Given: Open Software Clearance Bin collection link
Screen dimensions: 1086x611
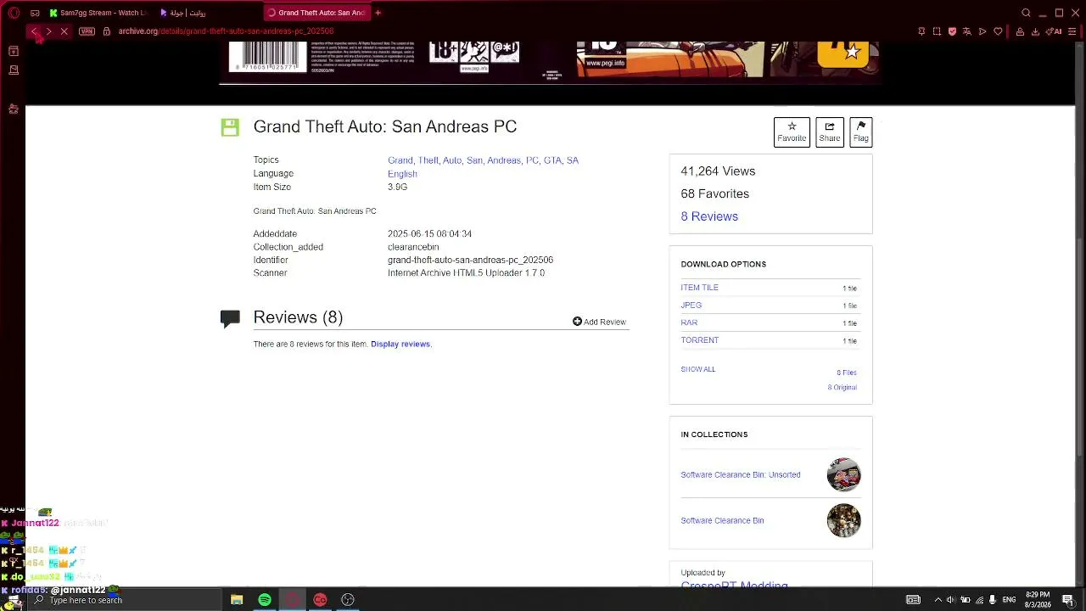Looking at the screenshot, I should point(722,521).
